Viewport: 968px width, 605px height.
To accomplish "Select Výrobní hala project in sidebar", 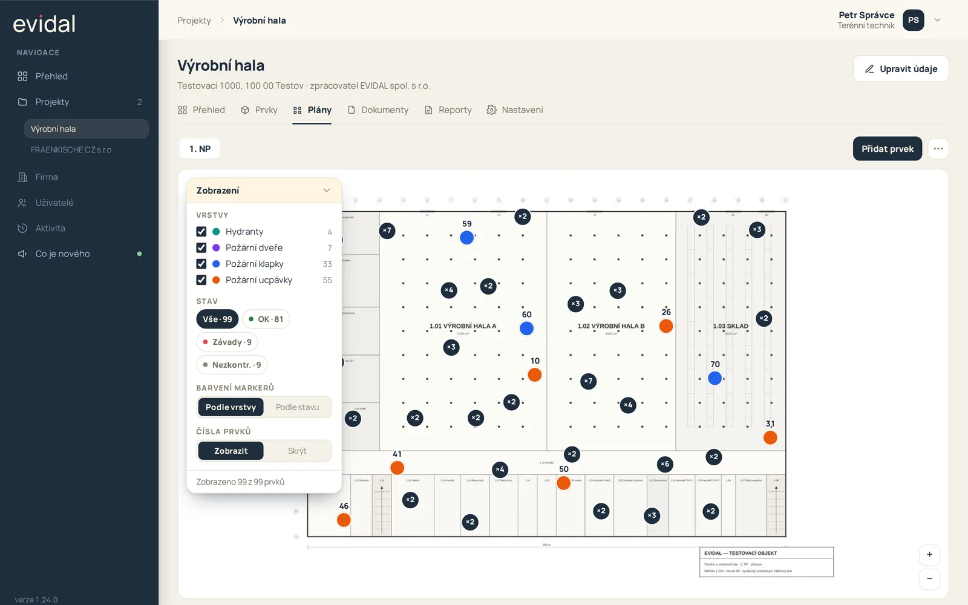I will 87,129.
